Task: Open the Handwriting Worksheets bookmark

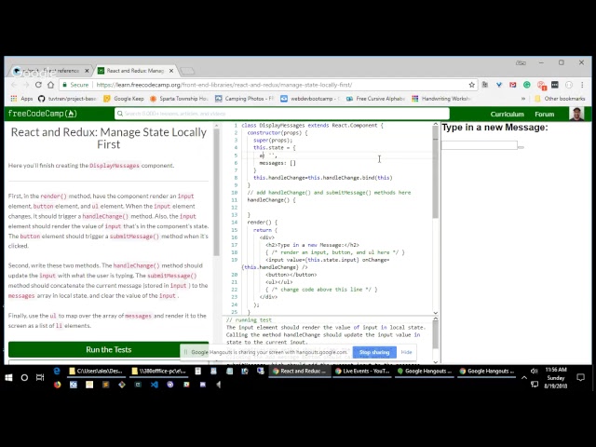Action: (441, 99)
